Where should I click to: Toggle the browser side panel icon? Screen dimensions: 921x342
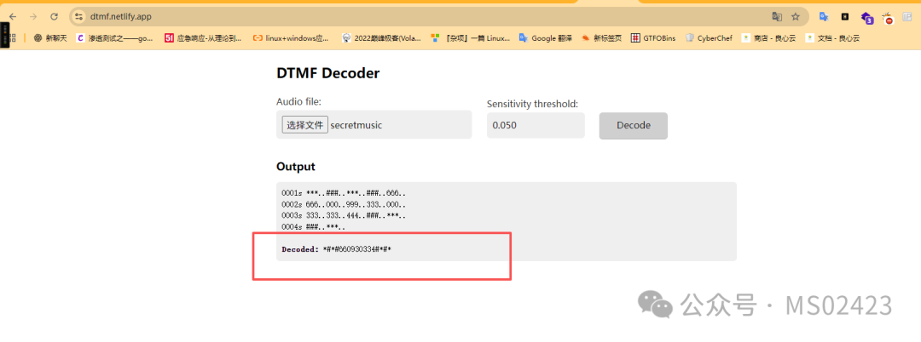(x=907, y=17)
